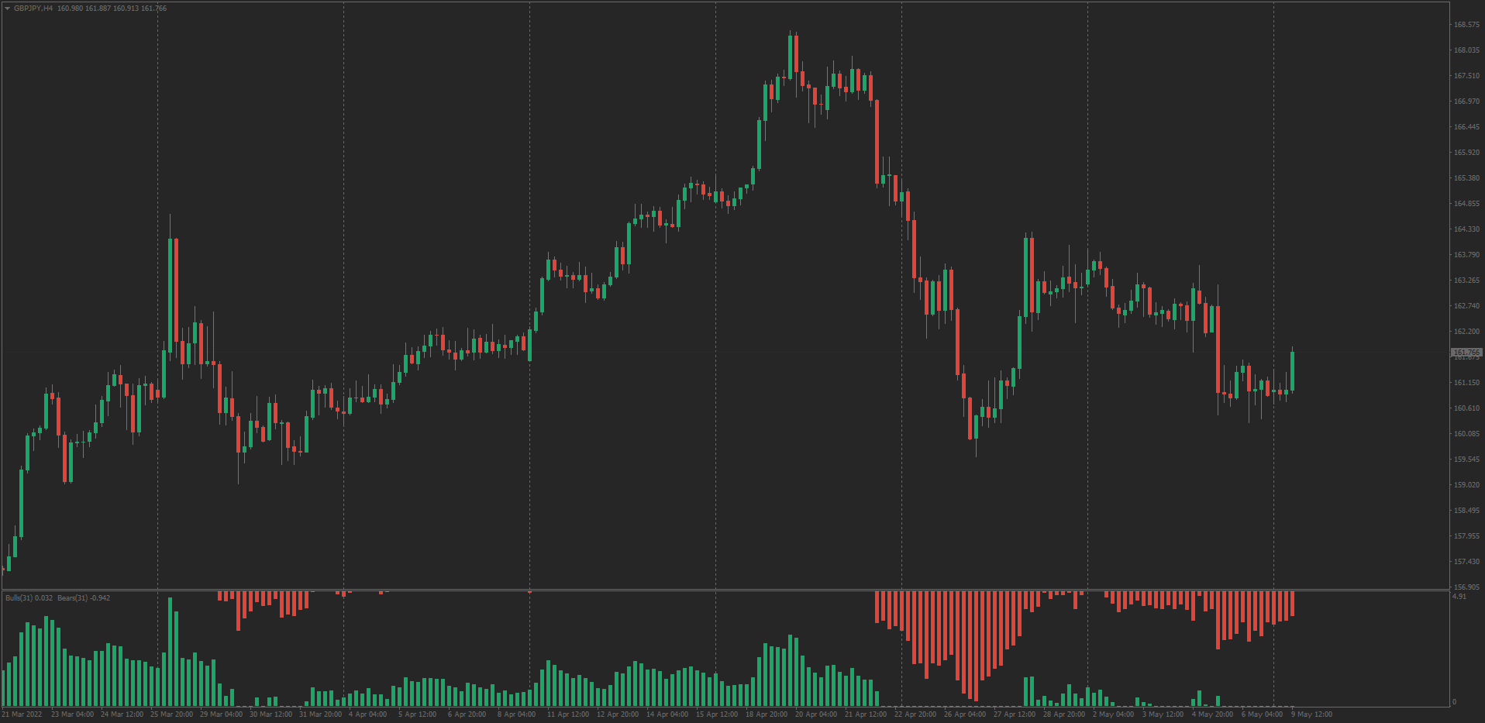Click the 163.265 price scale label
Viewport: 1485px width, 723px height.
point(1466,281)
